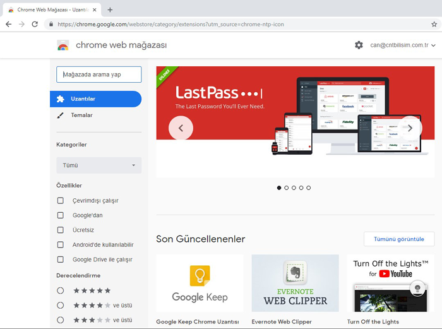
Task: Click the Kategoriler label
Action: click(x=71, y=145)
